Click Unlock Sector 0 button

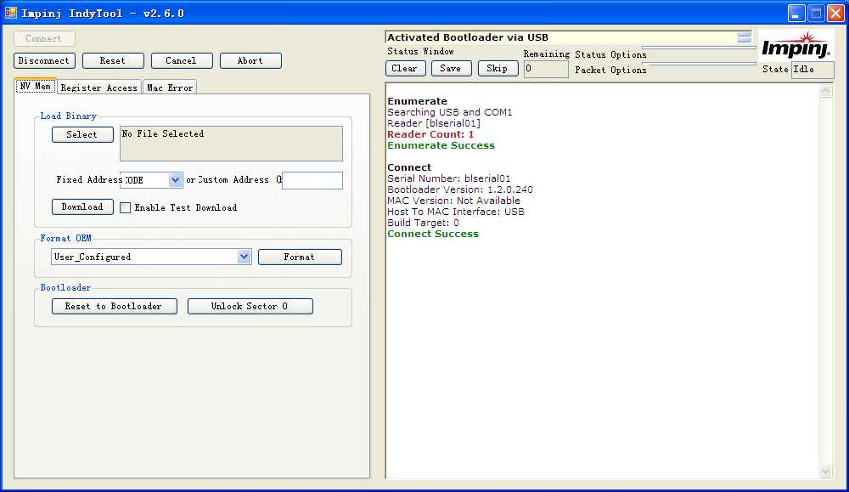(x=250, y=306)
